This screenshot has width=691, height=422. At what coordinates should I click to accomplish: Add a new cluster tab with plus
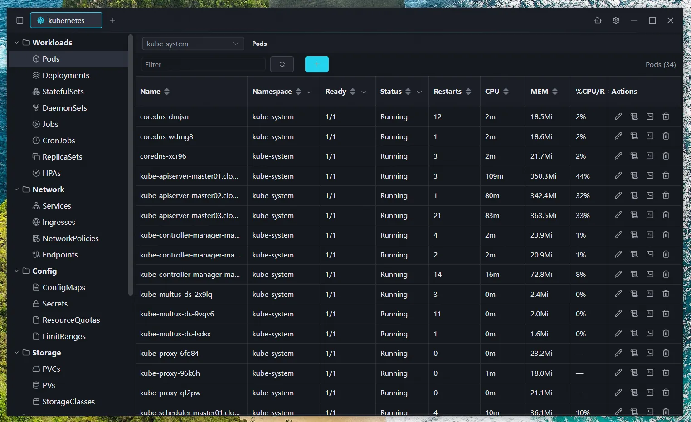[x=112, y=20]
